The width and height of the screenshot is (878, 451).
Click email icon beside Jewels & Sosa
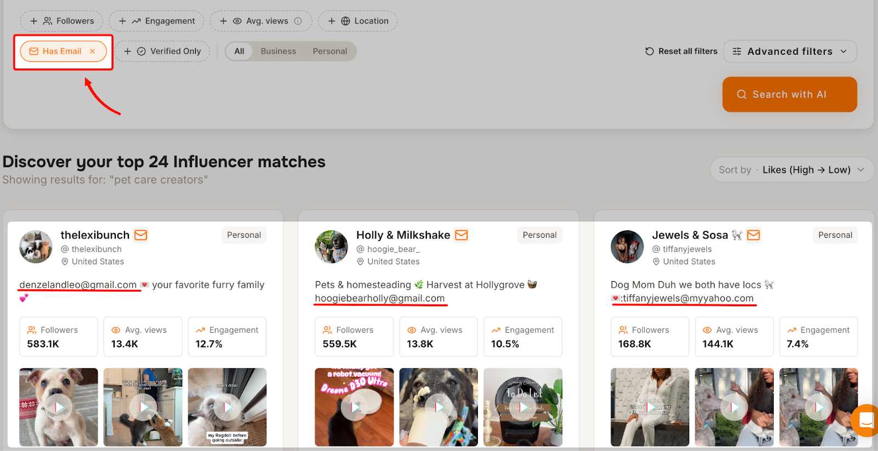pos(753,235)
